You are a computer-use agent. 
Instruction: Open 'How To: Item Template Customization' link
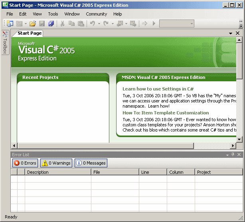click(166, 113)
